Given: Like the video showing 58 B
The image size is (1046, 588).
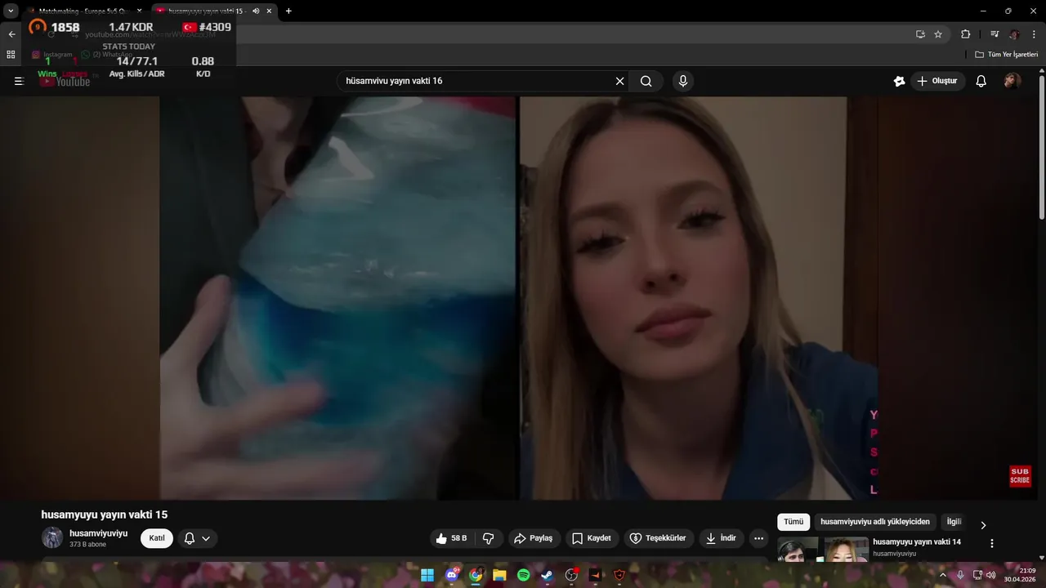Looking at the screenshot, I should pos(452,538).
